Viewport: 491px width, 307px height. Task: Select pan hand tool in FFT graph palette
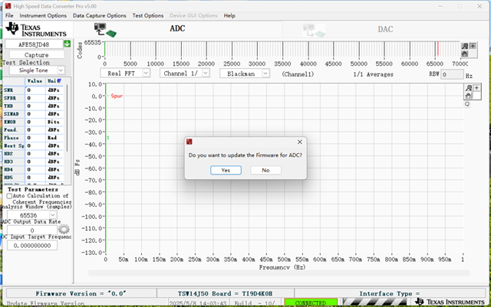tap(469, 96)
